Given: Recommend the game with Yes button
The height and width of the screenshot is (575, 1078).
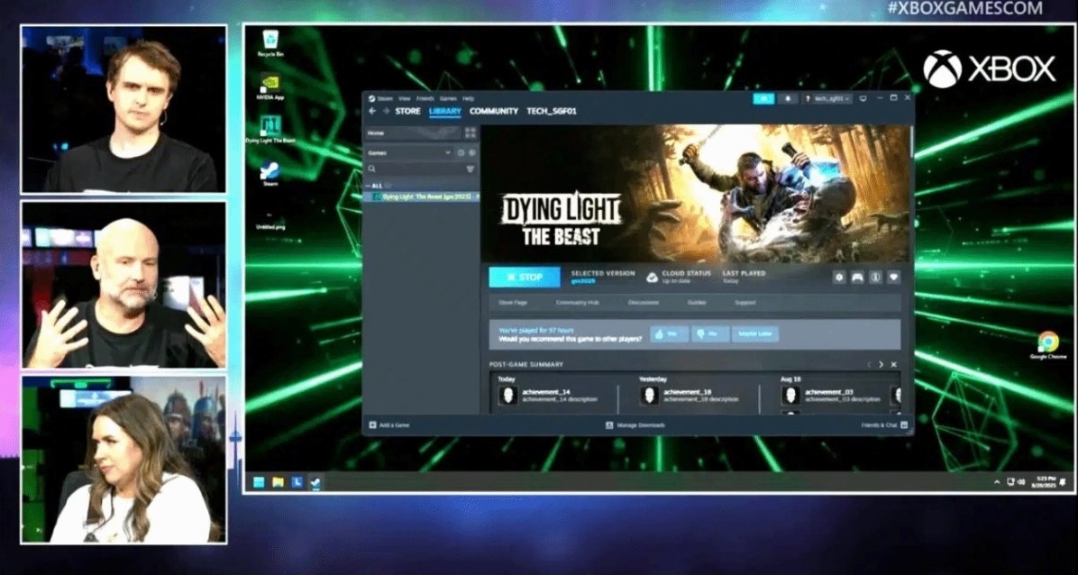Looking at the screenshot, I should click(x=669, y=334).
